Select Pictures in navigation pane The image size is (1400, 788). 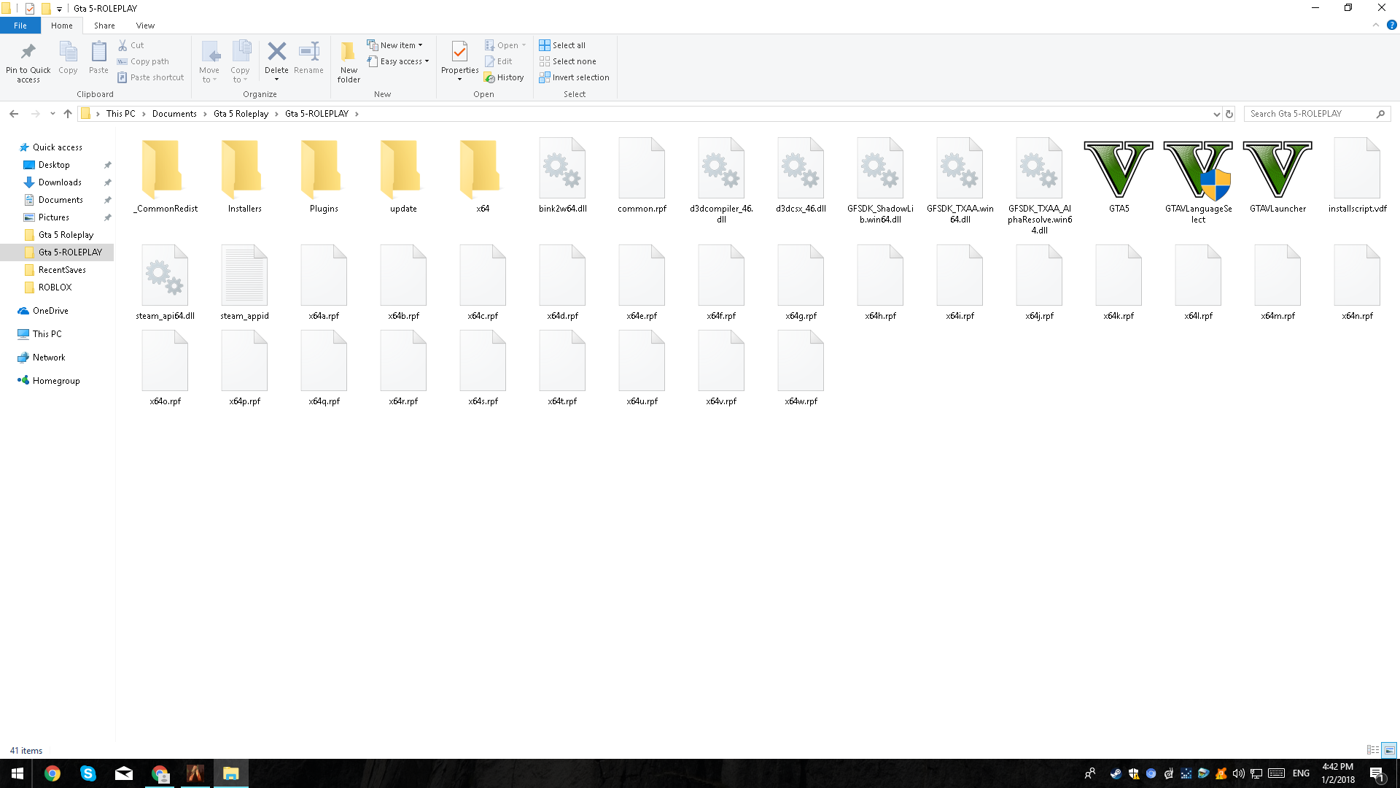(x=54, y=217)
